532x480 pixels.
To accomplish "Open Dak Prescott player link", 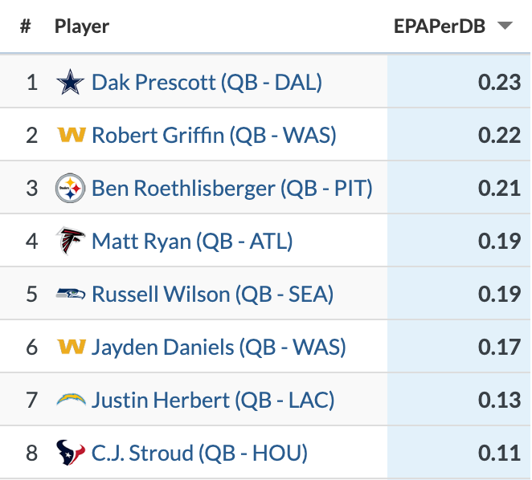I will point(207,82).
